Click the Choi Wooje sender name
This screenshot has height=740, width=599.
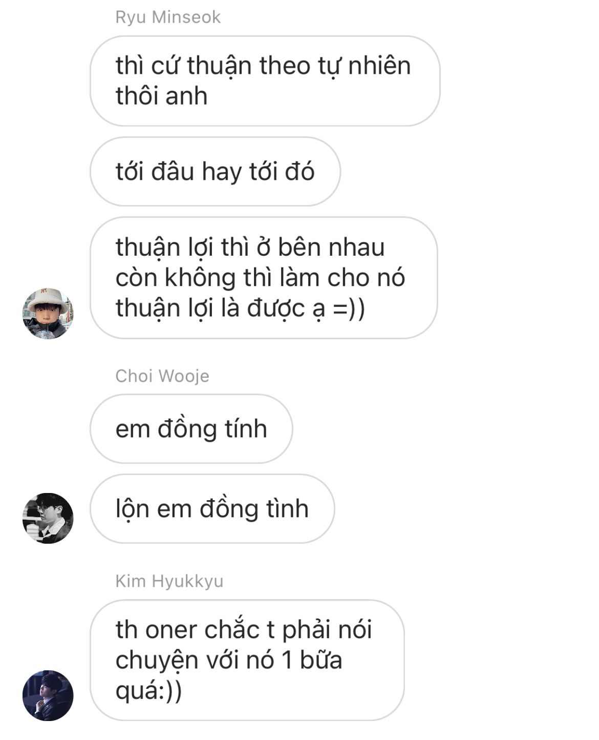(x=162, y=376)
